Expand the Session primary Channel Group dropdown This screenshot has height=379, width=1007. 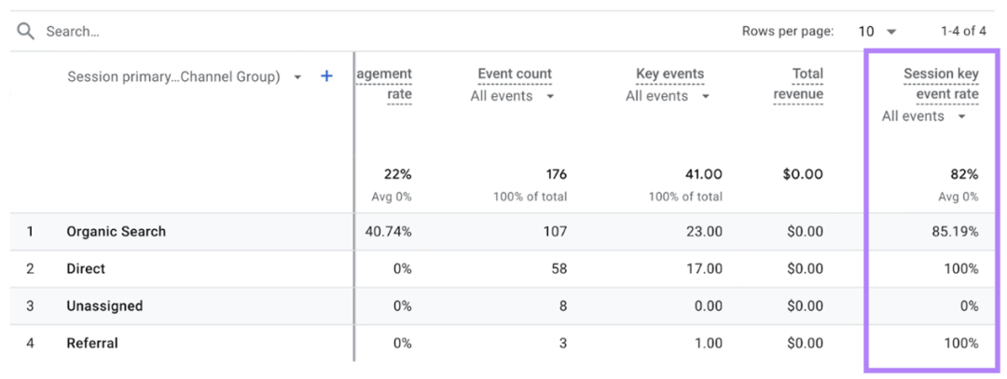tap(297, 77)
